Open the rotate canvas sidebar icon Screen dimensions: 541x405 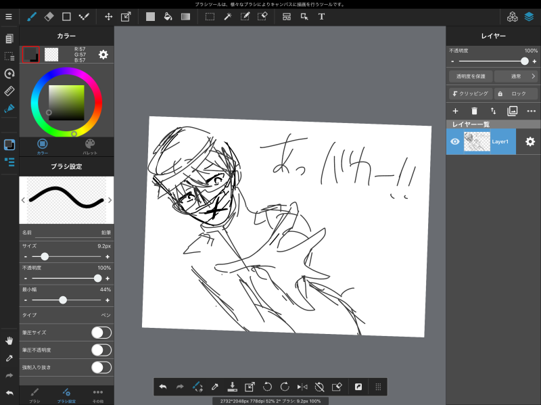9,74
